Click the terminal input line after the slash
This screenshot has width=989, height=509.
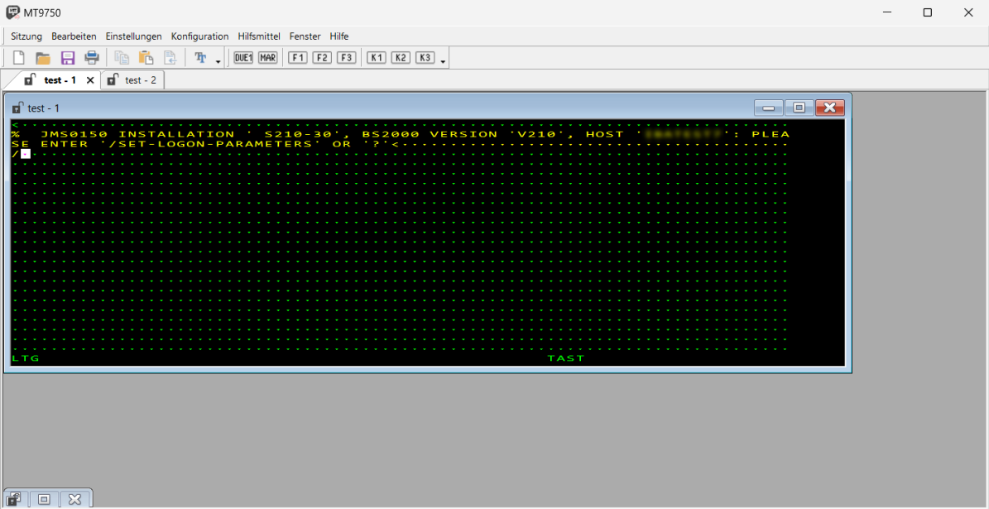coord(26,153)
